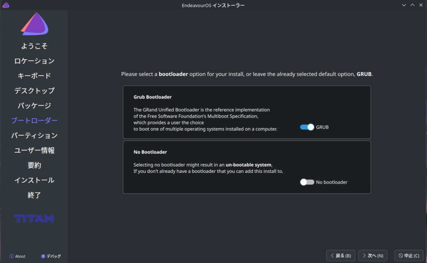Select the ようこそ step in sidebar
Screen dimensions: 427x263
point(34,46)
